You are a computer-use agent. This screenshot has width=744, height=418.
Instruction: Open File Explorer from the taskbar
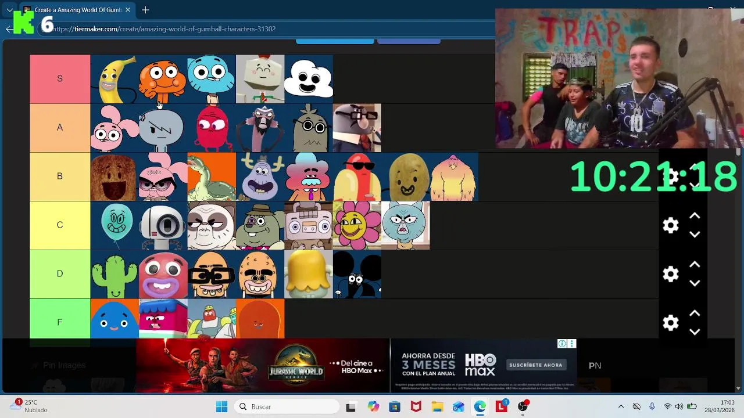click(437, 407)
